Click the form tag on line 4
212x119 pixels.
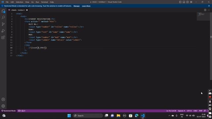(40, 21)
